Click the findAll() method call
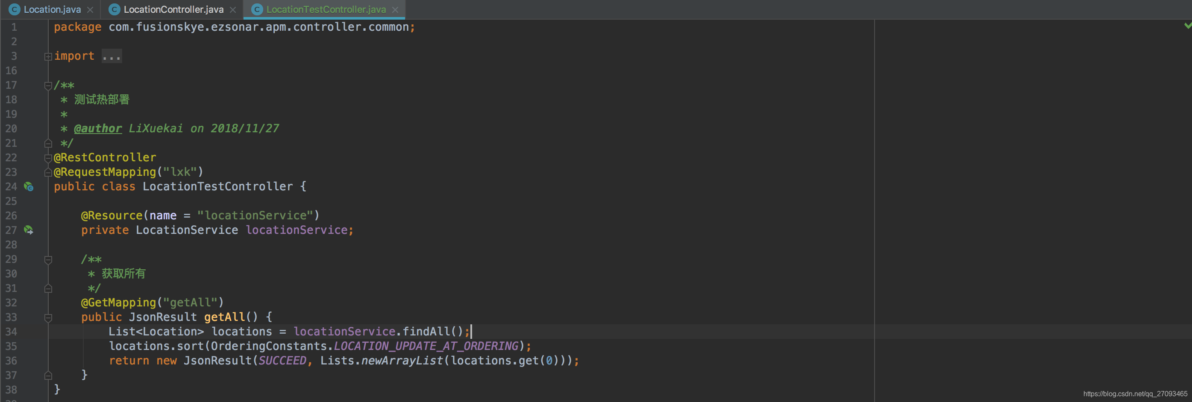1192x402 pixels. pyautogui.click(x=433, y=332)
